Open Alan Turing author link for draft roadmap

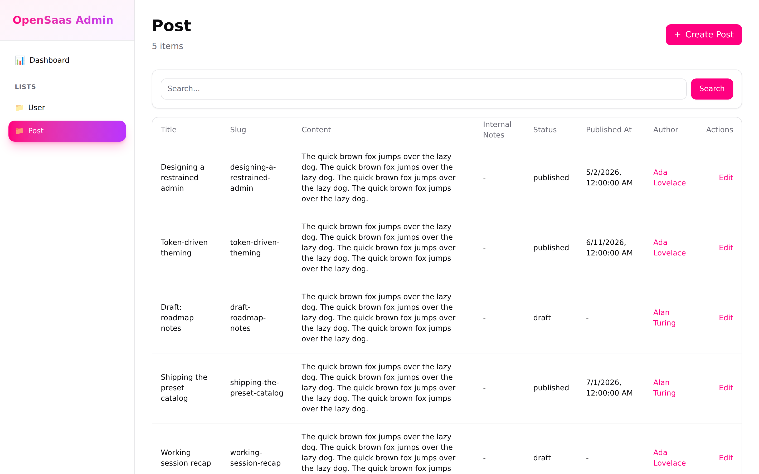pyautogui.click(x=664, y=318)
